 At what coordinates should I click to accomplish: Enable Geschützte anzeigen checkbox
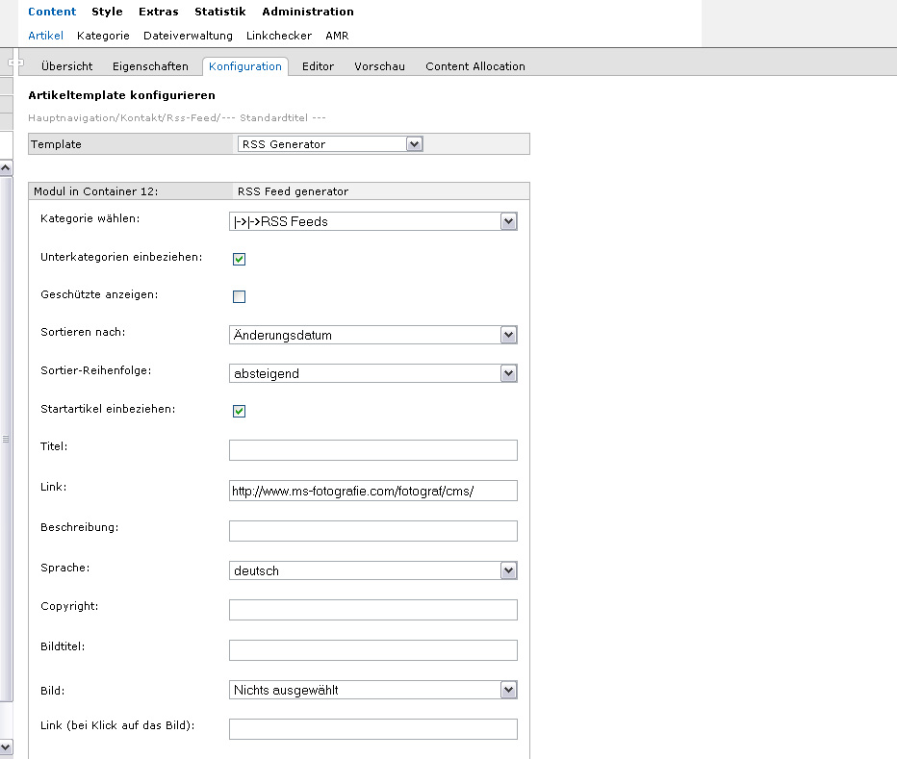click(240, 297)
